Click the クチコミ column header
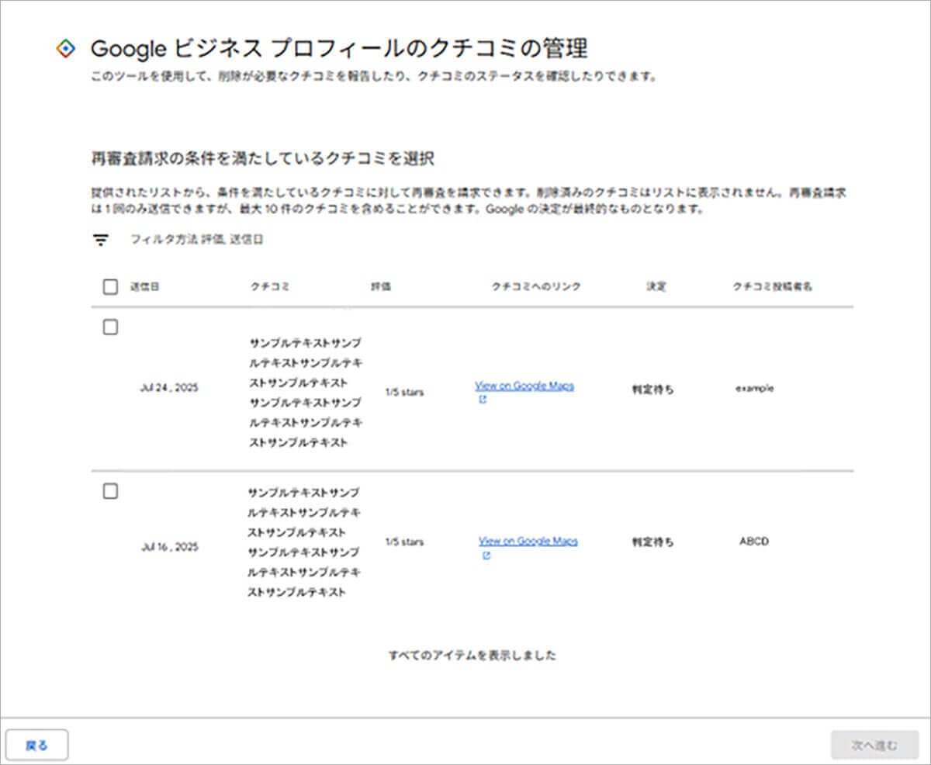The image size is (931, 765). (x=269, y=287)
